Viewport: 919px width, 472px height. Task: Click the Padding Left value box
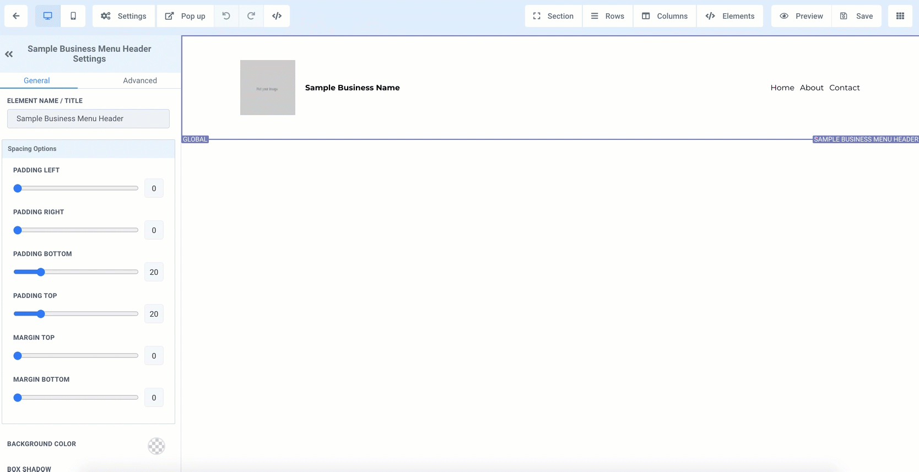pyautogui.click(x=154, y=188)
